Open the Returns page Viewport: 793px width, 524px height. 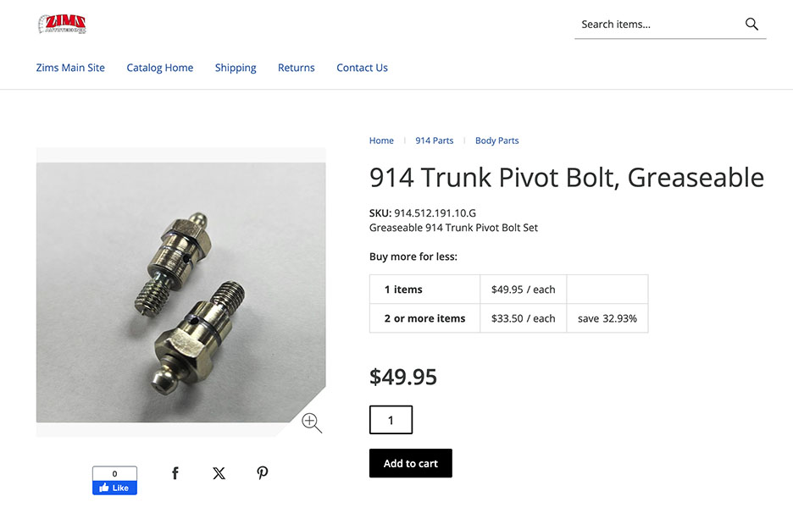click(x=297, y=68)
